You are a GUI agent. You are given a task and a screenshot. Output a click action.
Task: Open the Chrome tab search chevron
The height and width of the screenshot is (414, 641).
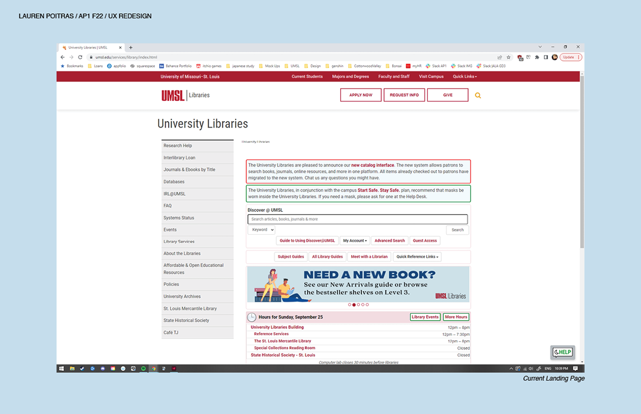coord(540,47)
